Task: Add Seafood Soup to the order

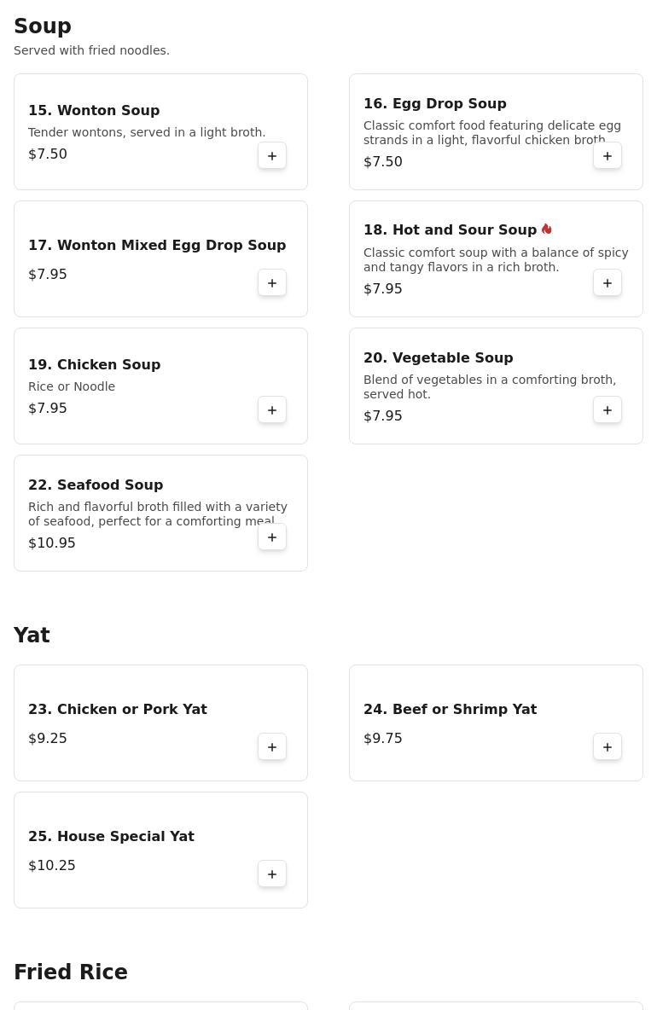Action: 272,537
